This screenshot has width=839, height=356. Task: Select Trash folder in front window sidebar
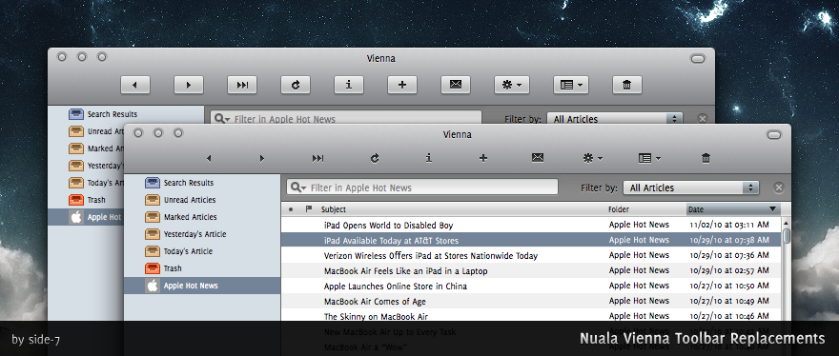(x=202, y=268)
